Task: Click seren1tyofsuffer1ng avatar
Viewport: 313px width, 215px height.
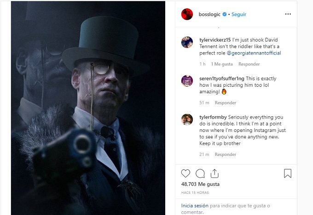Action: (187, 80)
